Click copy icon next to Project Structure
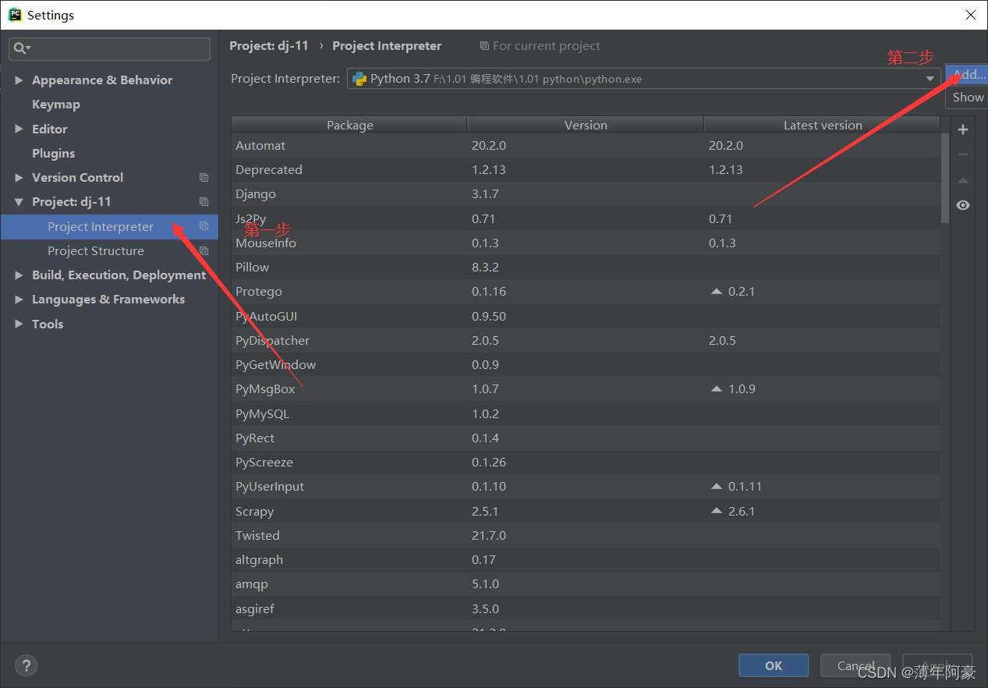The image size is (988, 688). click(x=204, y=251)
